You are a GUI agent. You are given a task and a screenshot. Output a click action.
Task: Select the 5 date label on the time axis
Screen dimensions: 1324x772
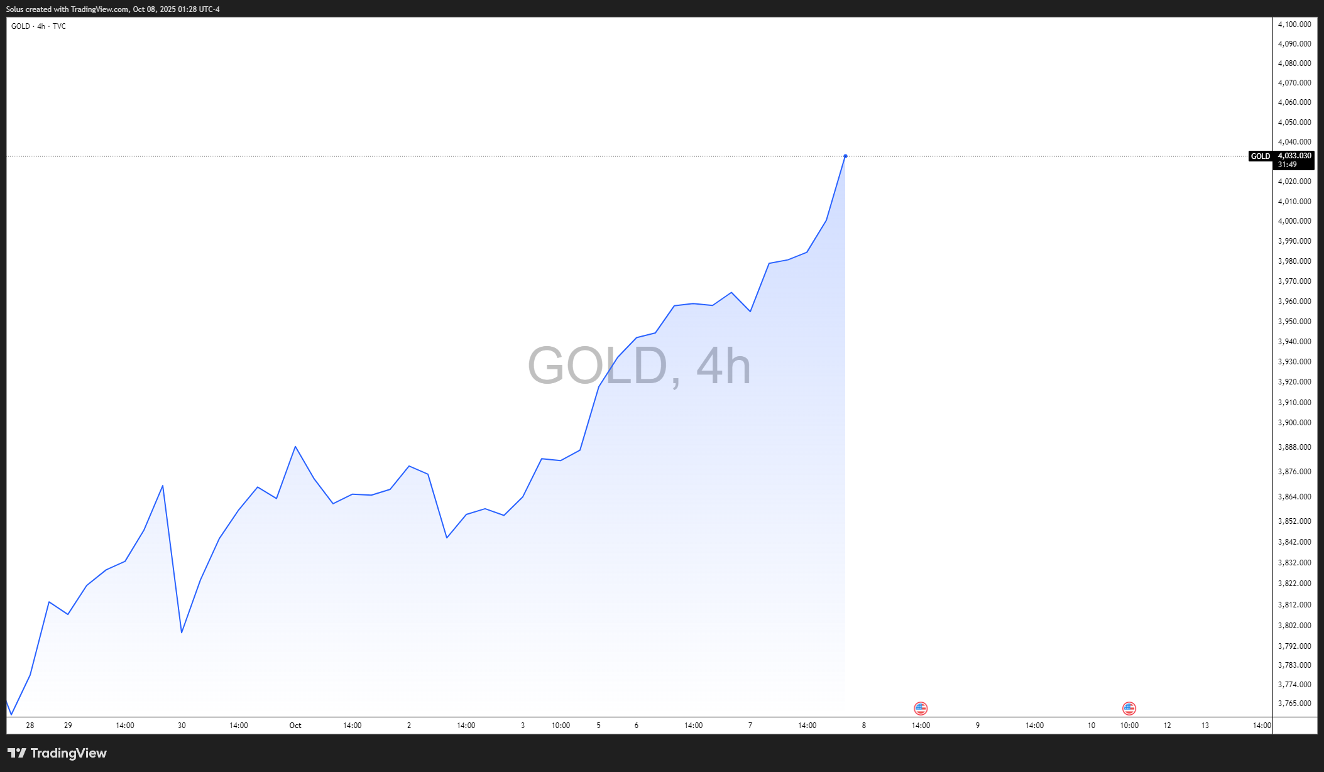coord(598,726)
